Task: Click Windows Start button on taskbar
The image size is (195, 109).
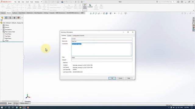Action: (2, 107)
